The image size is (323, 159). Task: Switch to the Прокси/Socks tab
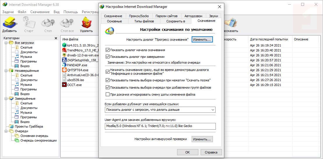[x=139, y=16]
